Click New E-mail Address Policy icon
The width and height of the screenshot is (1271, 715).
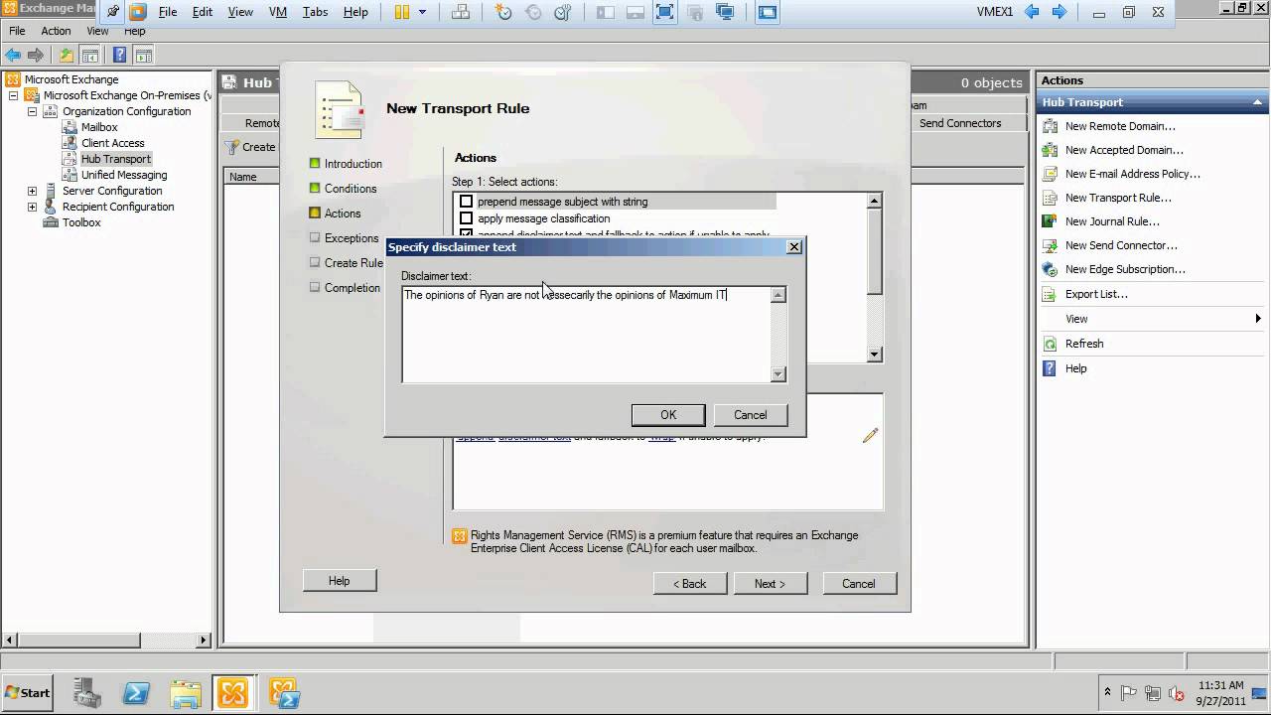pos(1050,174)
